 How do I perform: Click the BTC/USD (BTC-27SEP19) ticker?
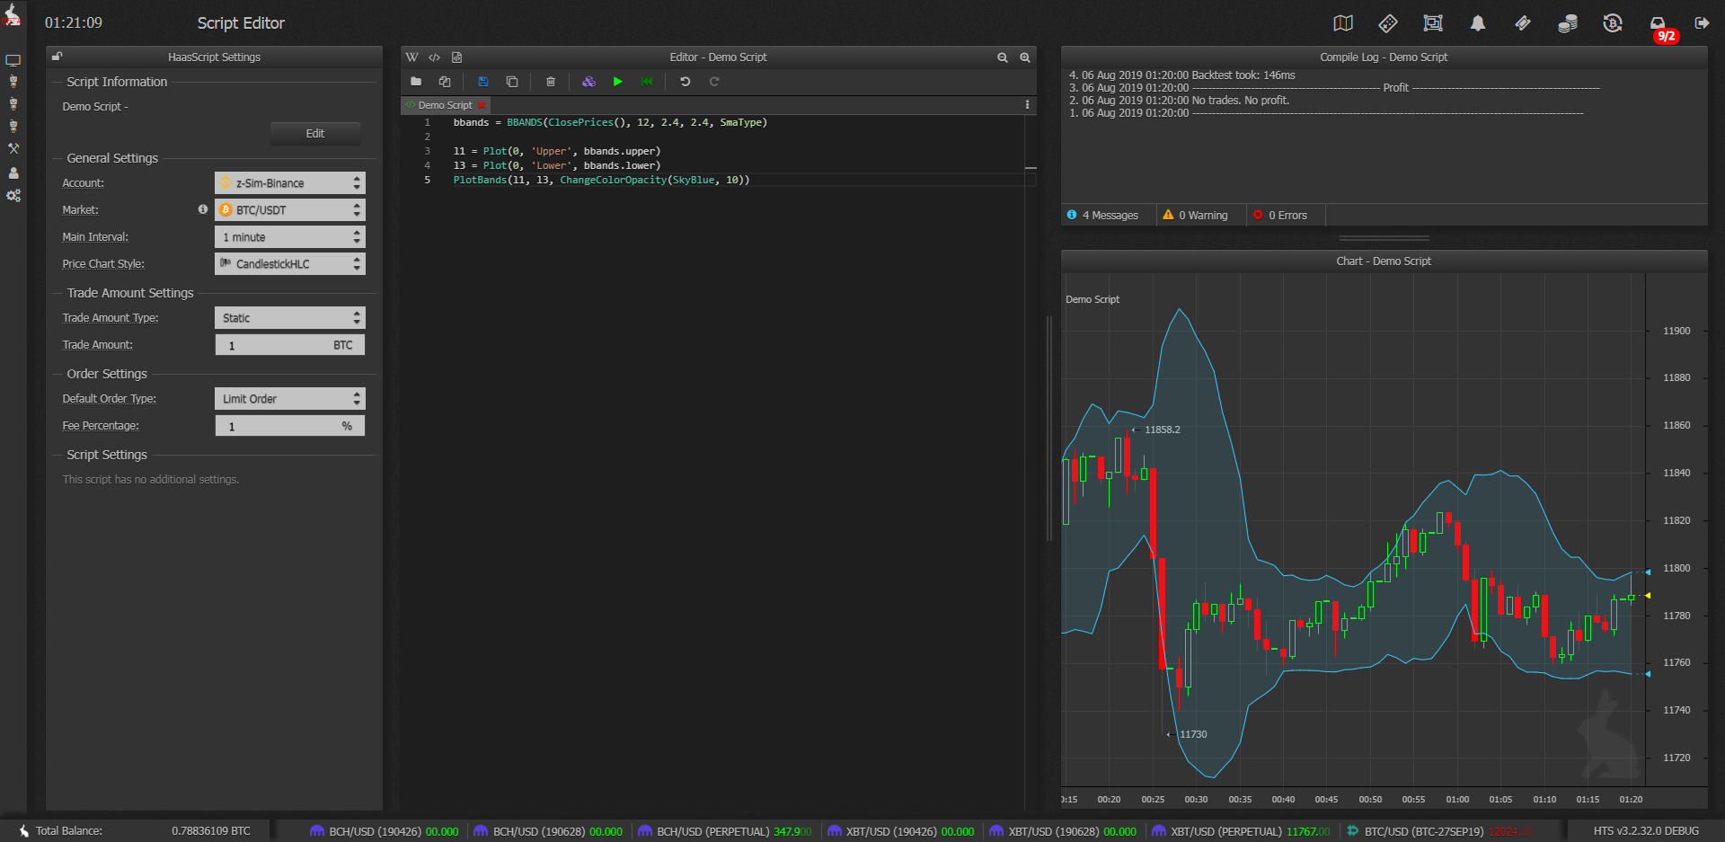click(1440, 831)
